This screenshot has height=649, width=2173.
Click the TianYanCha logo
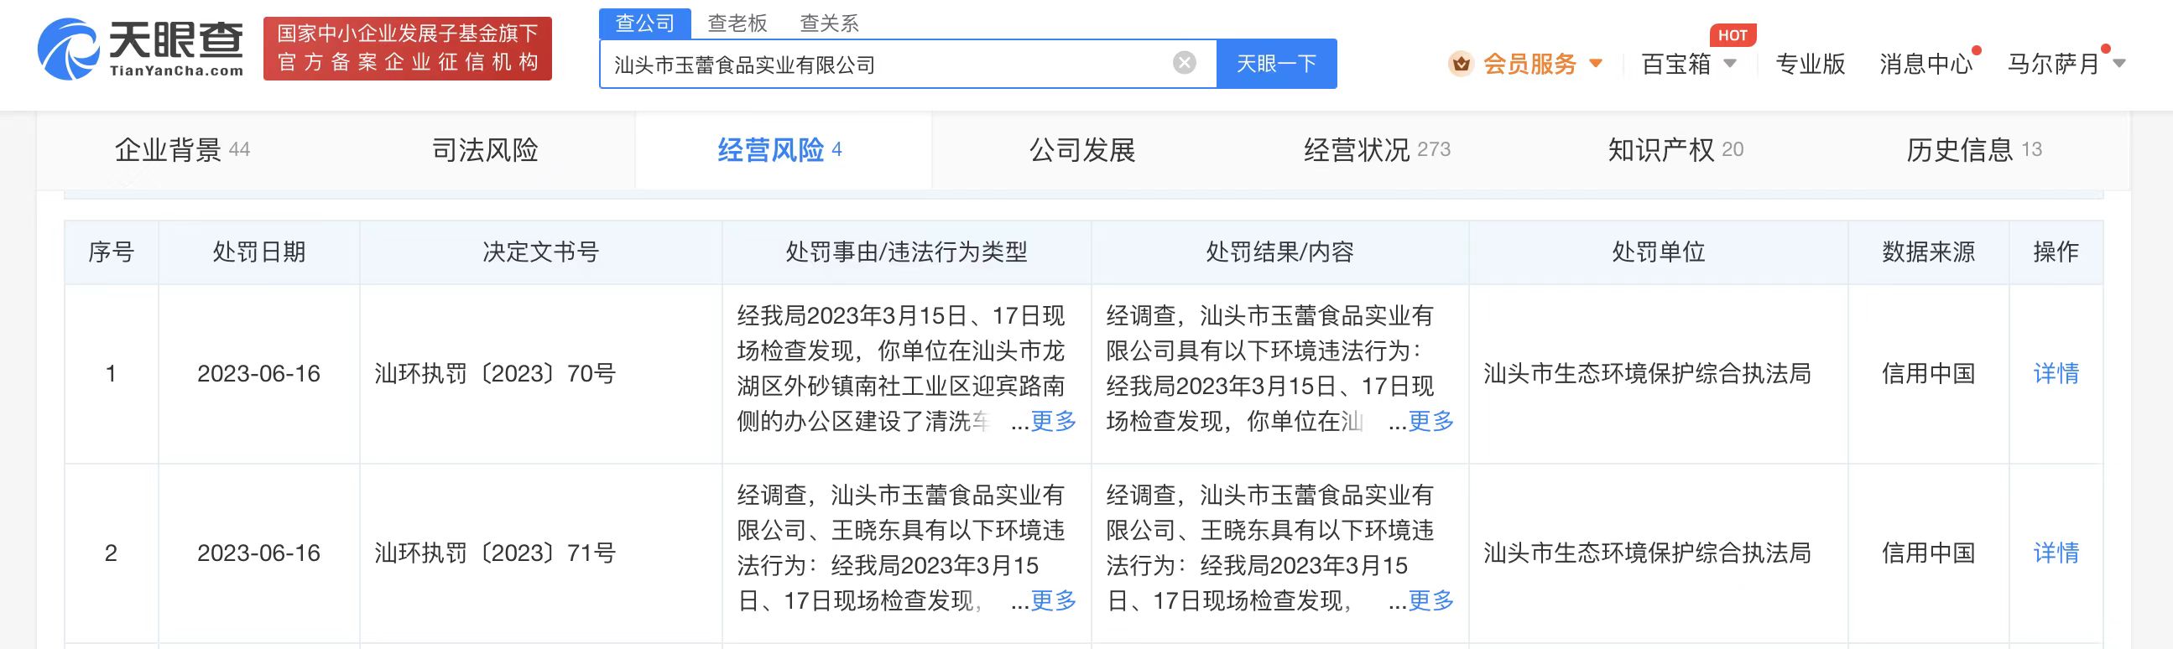[x=141, y=49]
